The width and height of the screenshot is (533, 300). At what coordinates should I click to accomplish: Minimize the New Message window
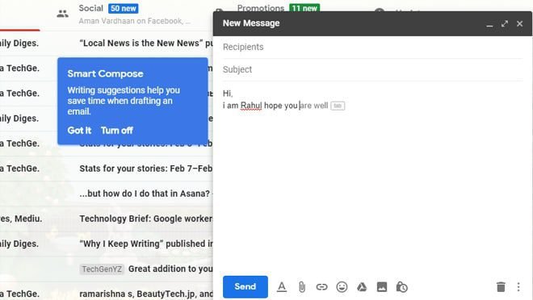coord(489,24)
